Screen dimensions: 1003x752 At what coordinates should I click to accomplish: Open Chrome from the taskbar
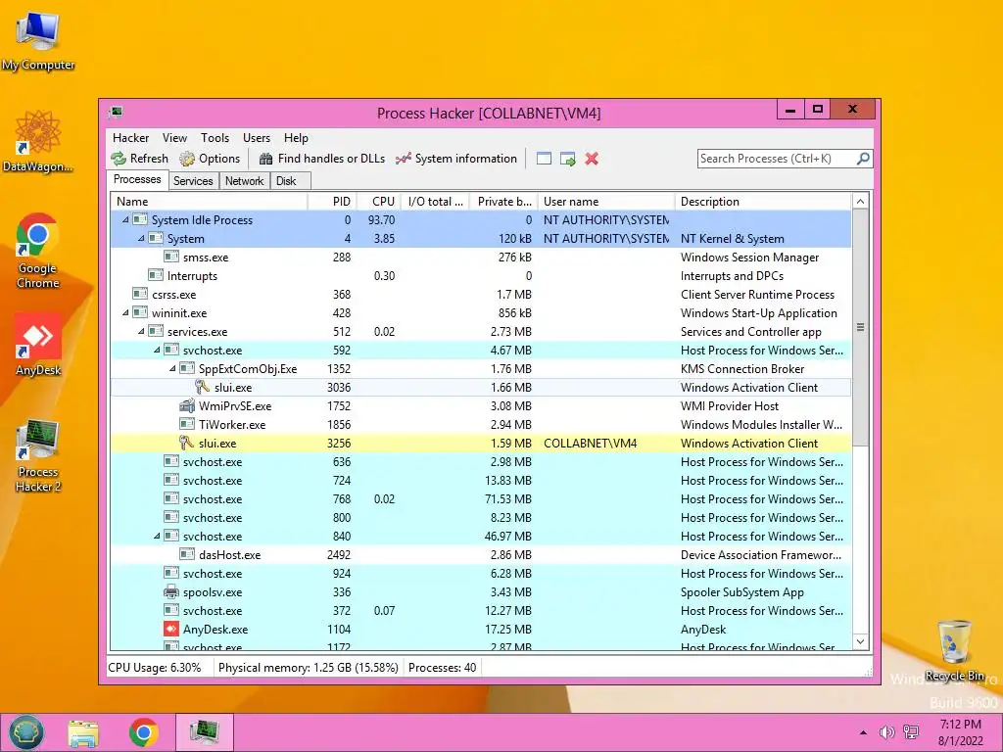143,732
